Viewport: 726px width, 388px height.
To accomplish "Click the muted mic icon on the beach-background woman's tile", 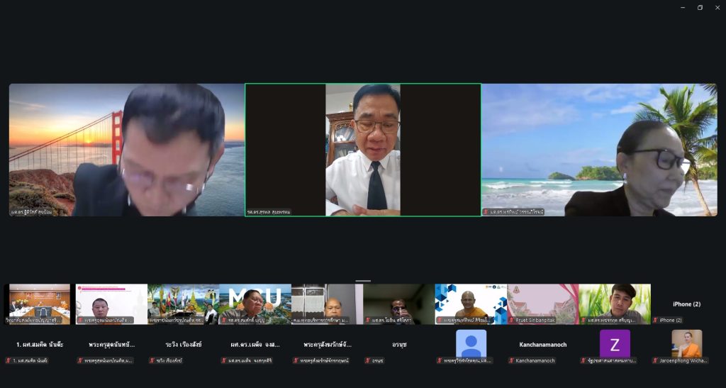I will pos(486,211).
